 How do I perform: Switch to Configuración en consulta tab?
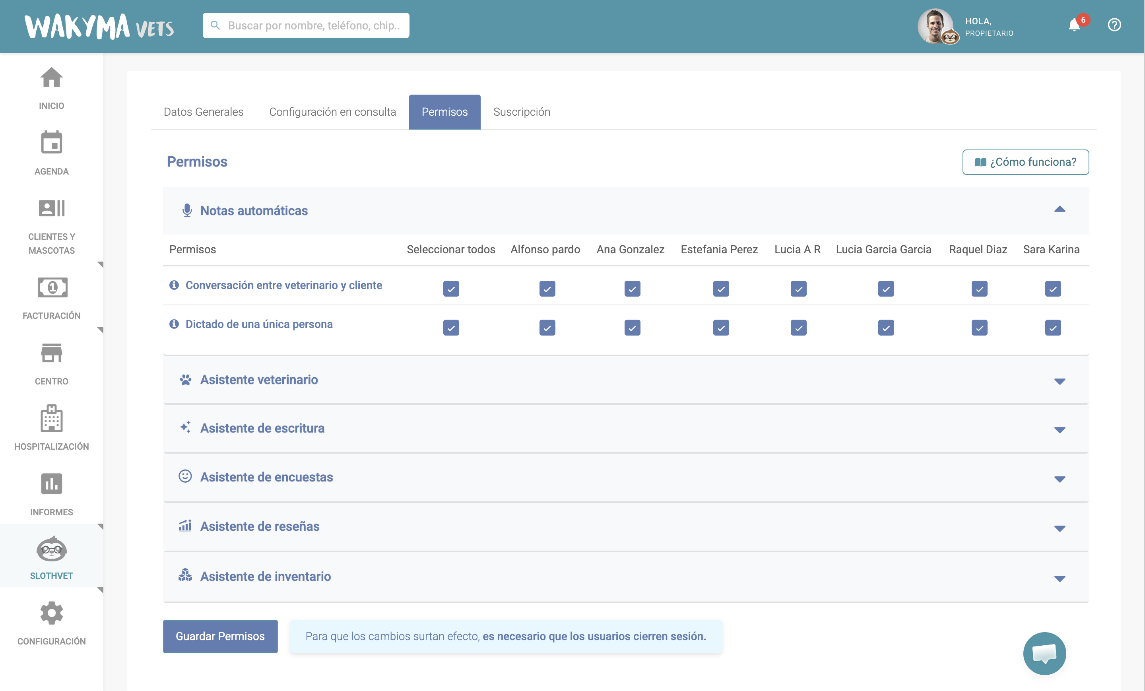click(x=332, y=112)
